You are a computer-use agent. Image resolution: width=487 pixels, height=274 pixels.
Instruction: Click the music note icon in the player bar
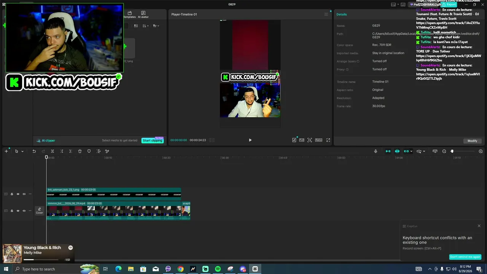(x=294, y=140)
